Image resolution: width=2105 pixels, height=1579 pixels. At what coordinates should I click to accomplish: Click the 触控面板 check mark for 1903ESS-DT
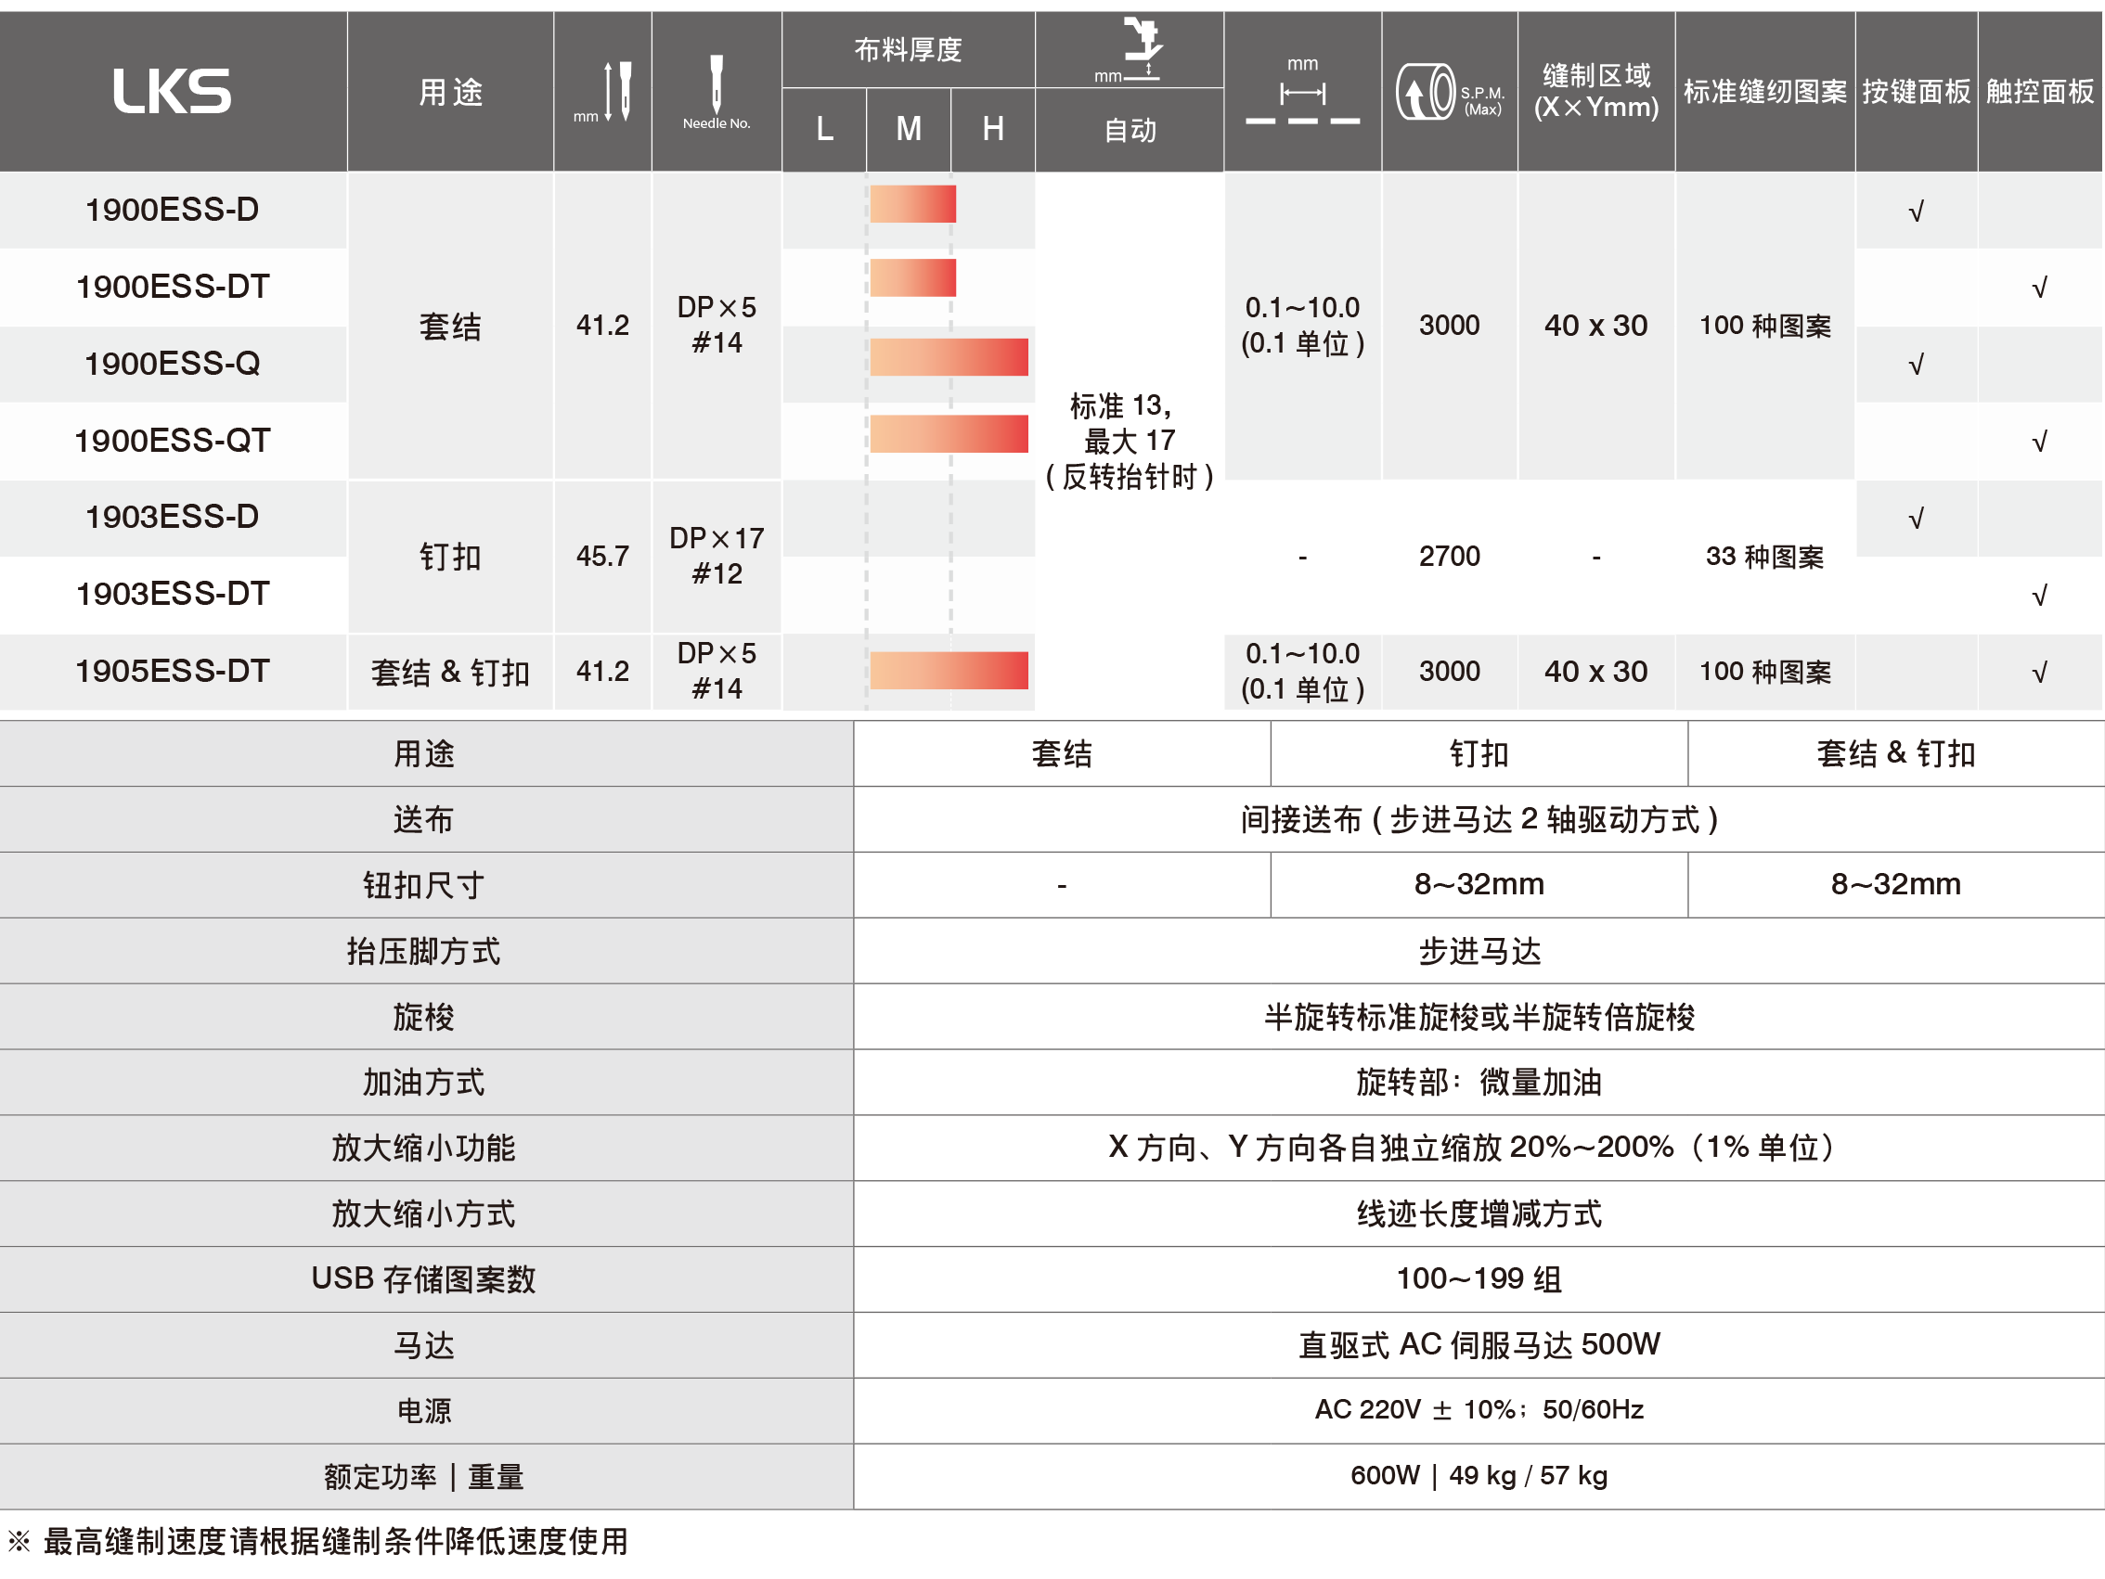tap(2039, 596)
